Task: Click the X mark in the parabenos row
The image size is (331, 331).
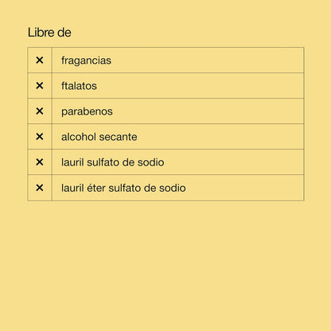Action: point(40,111)
